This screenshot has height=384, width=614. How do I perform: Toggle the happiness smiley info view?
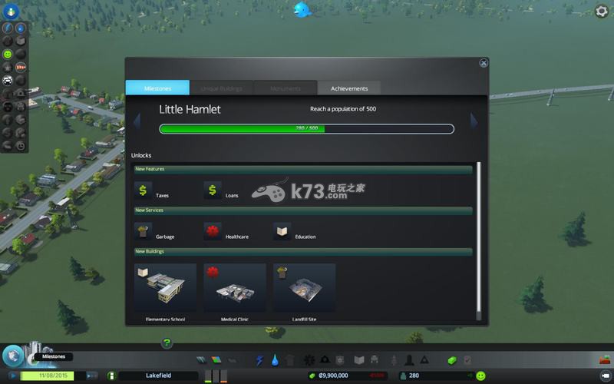click(x=8, y=55)
